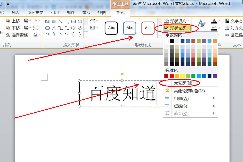Click 文字方向 button
The height and width of the screenshot is (162, 243).
pyautogui.click(x=234, y=21)
